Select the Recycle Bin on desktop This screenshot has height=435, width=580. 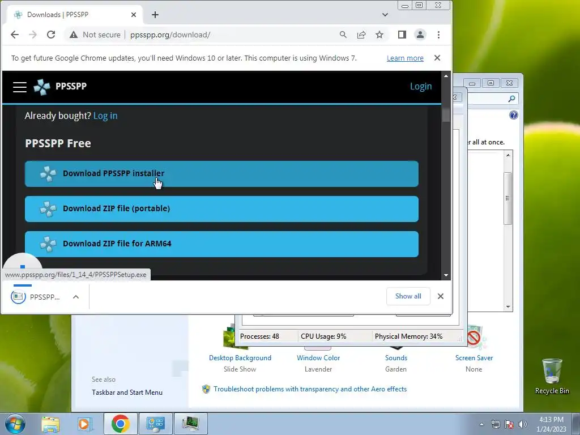click(552, 376)
